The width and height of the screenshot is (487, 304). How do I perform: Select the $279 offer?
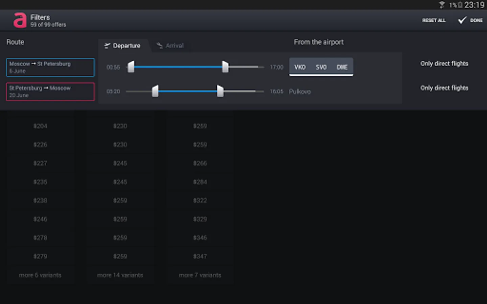40,256
